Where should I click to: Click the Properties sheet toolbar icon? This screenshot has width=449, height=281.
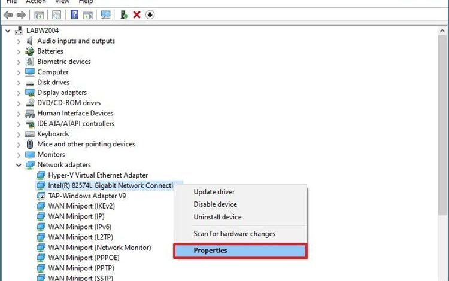(56, 14)
